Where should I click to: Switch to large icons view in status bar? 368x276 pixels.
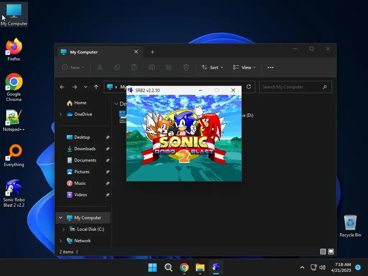point(331,252)
